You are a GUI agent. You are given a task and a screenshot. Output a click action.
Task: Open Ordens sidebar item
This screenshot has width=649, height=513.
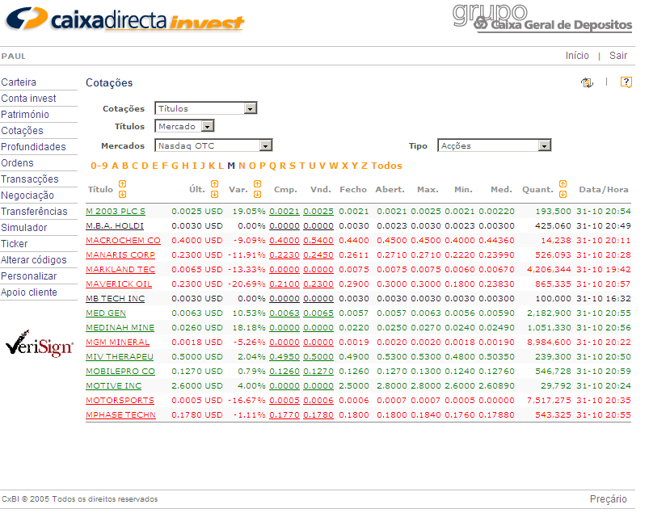pyautogui.click(x=18, y=163)
